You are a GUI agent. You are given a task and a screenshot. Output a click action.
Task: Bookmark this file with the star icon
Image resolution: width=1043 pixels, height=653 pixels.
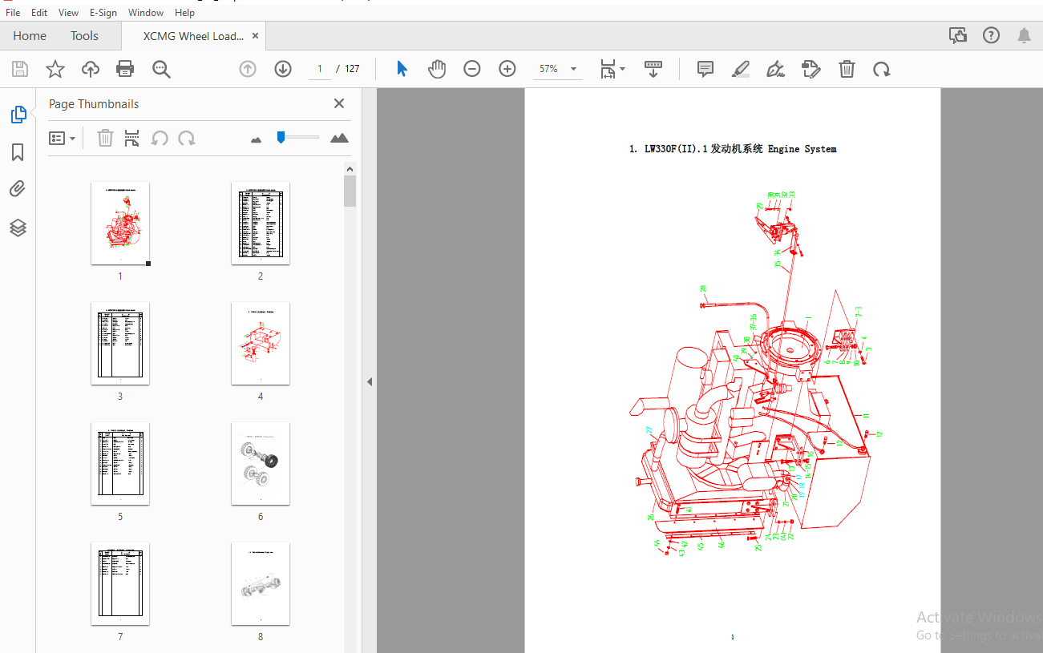(x=55, y=69)
